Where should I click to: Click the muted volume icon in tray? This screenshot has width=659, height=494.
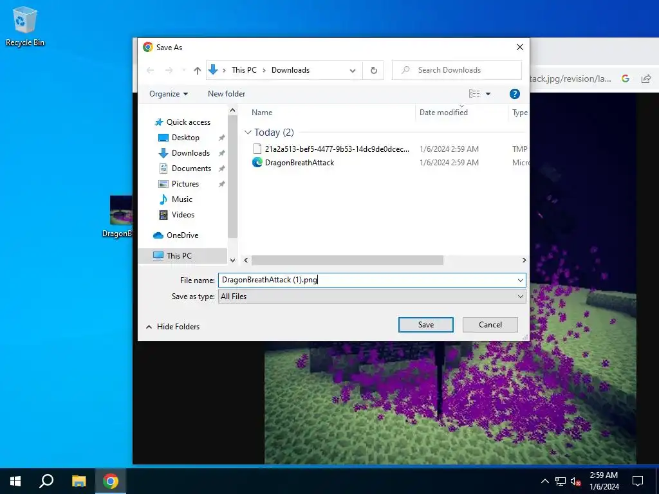(x=575, y=481)
